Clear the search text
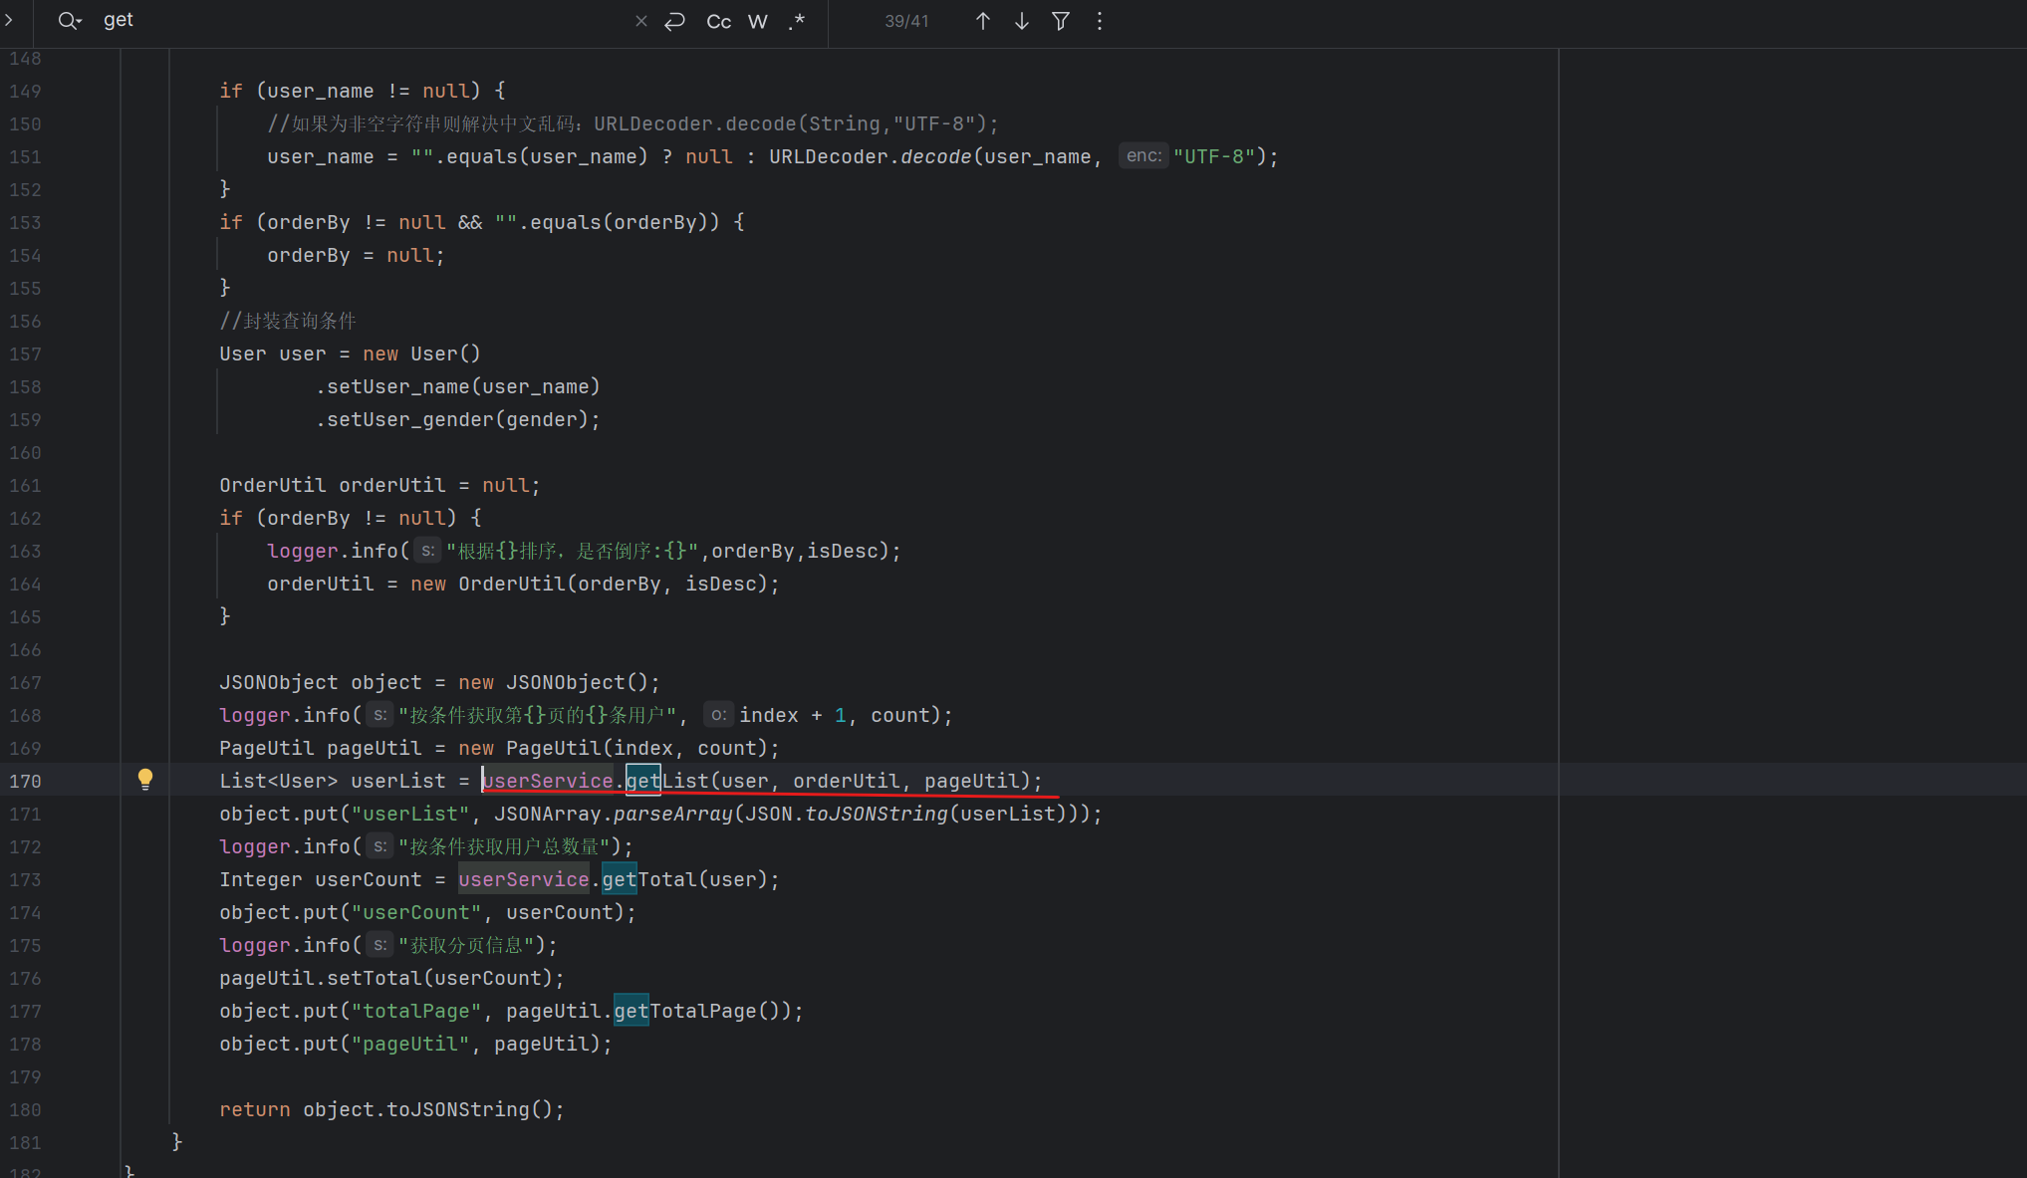The height and width of the screenshot is (1178, 2027). click(640, 21)
